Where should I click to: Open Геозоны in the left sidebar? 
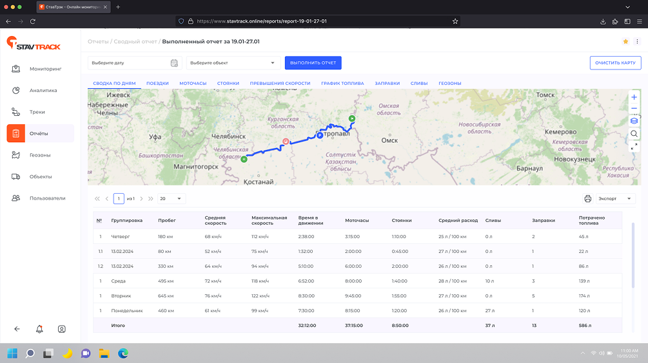pos(40,155)
